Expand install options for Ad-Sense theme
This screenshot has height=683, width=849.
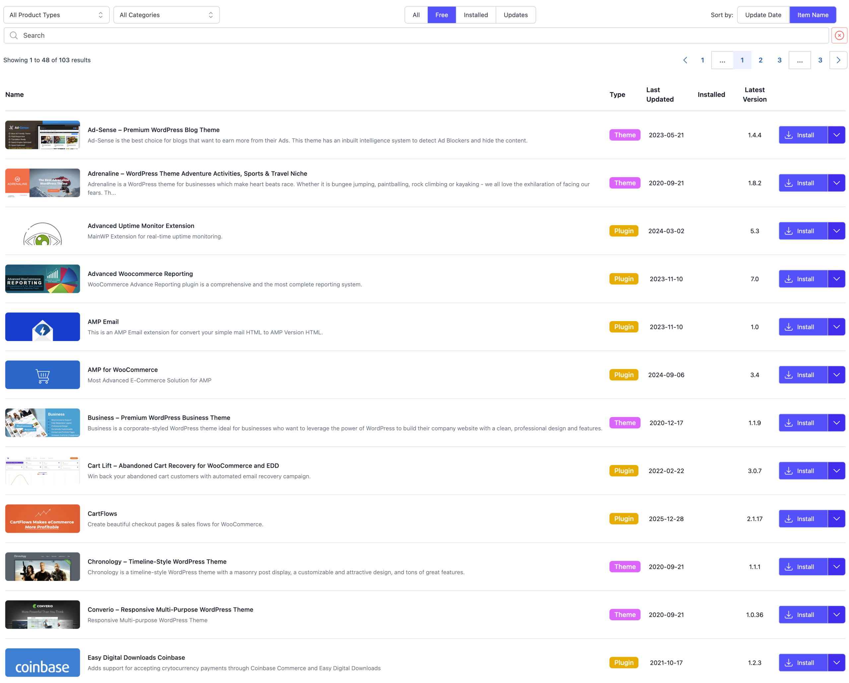click(836, 135)
